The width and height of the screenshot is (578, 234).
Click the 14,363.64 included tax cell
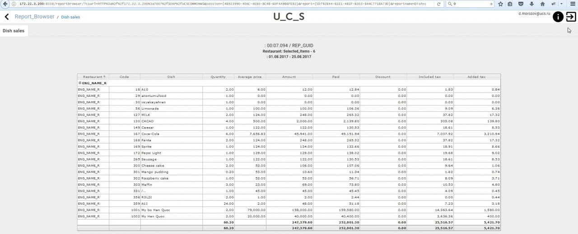(x=430, y=210)
